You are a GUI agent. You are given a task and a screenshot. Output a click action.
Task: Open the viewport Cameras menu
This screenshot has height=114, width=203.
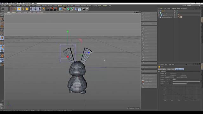[13, 13]
